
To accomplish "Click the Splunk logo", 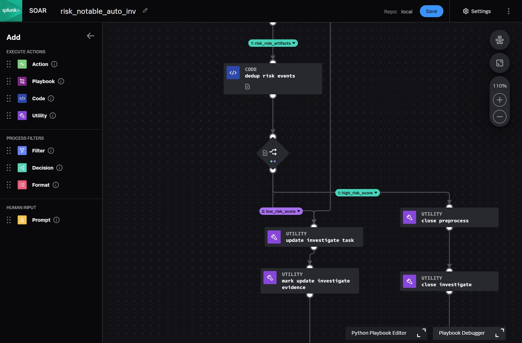I will (x=11, y=11).
